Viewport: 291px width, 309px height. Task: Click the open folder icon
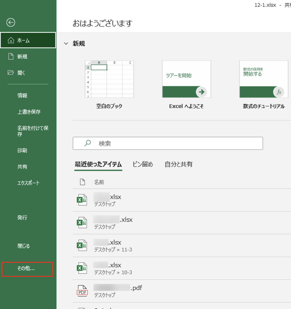click(11, 73)
